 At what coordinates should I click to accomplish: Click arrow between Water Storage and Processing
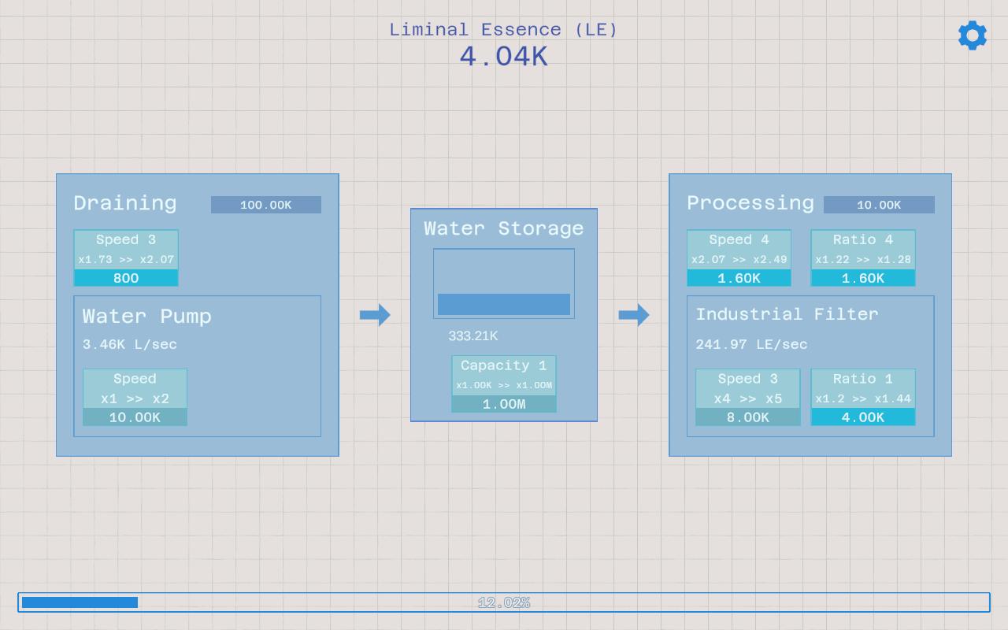click(634, 315)
